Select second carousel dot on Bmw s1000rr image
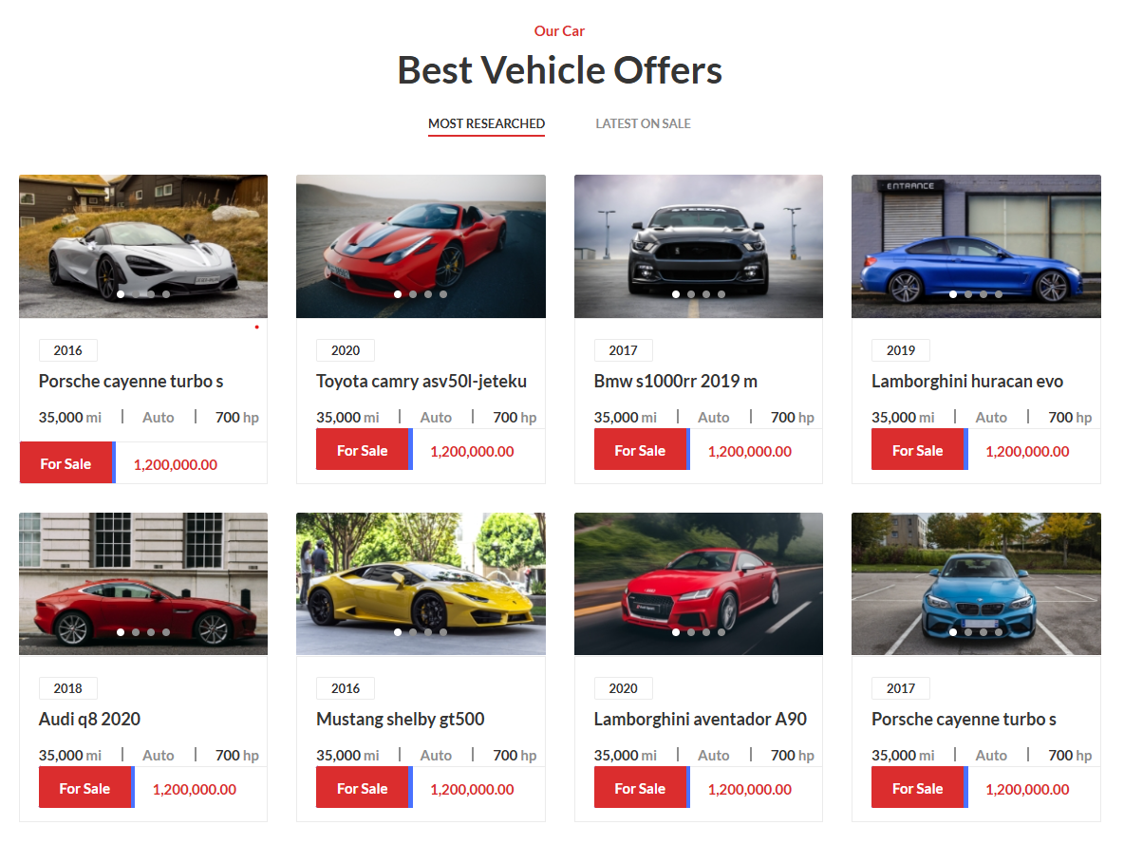The image size is (1124, 844). (691, 294)
